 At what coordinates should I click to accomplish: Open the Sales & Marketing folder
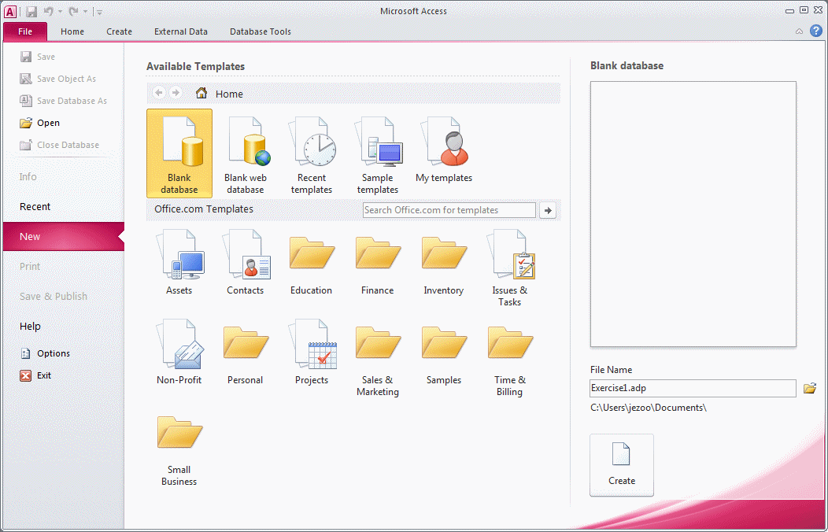tap(378, 360)
